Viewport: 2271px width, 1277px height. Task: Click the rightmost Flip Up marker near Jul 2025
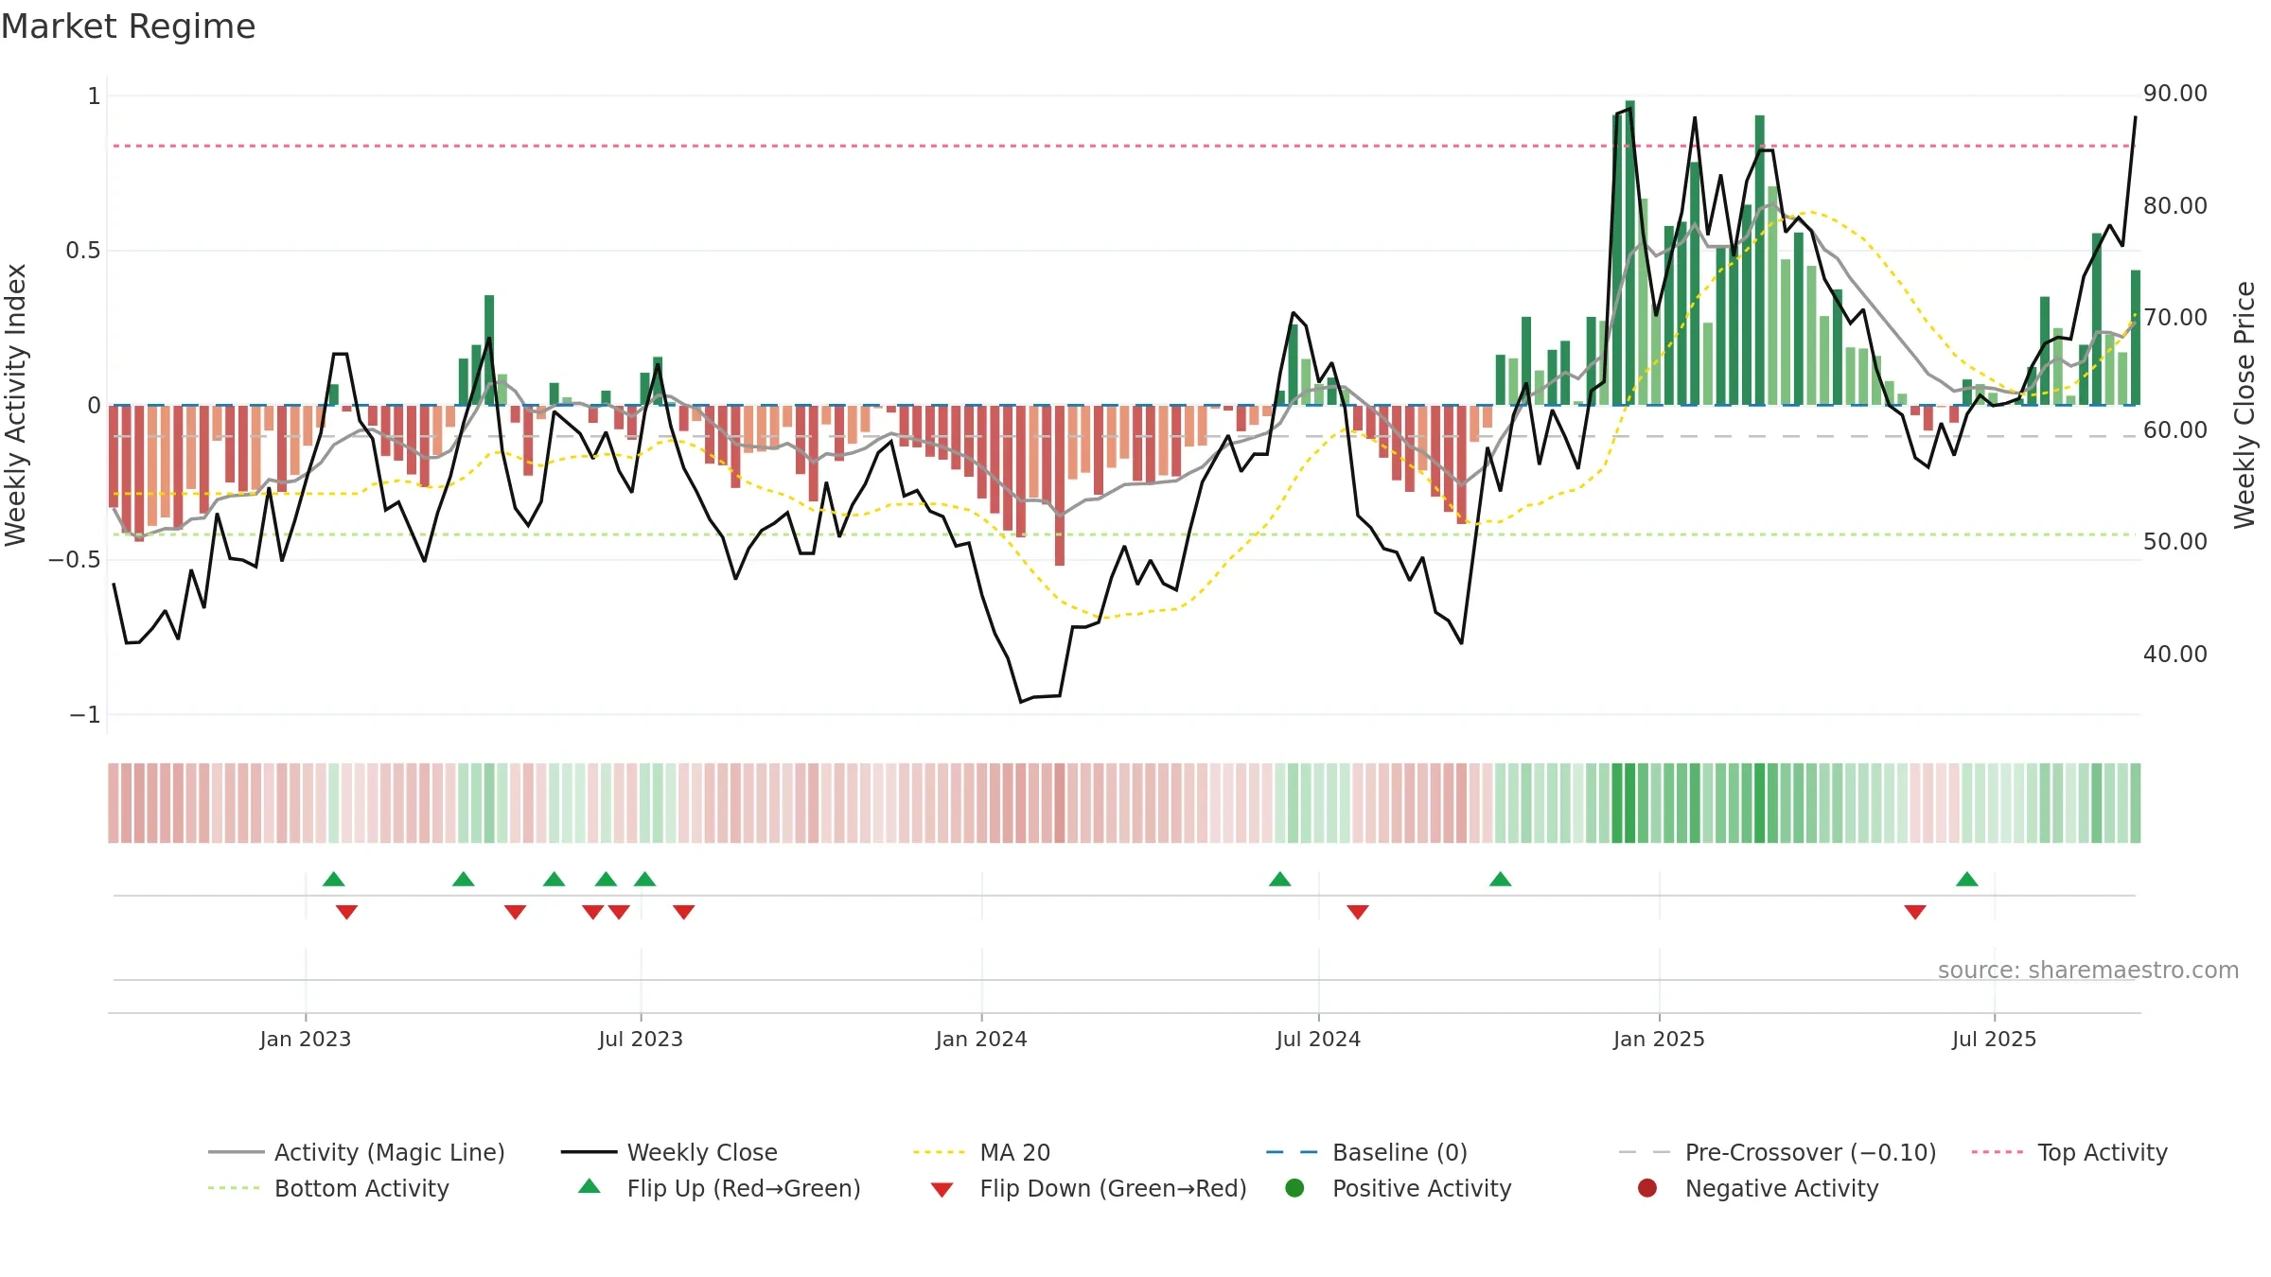[1967, 879]
